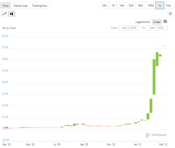Click the Sep '20 axis label

tap(84, 145)
